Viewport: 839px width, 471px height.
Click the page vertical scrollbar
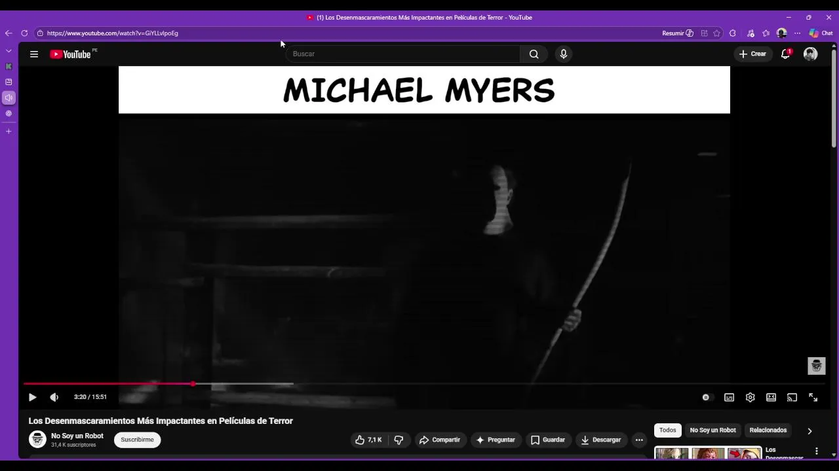tap(834, 98)
